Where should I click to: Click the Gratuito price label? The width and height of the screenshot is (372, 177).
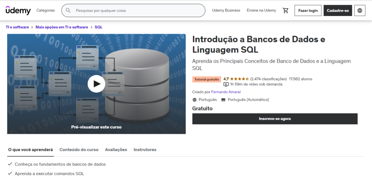[x=202, y=108]
